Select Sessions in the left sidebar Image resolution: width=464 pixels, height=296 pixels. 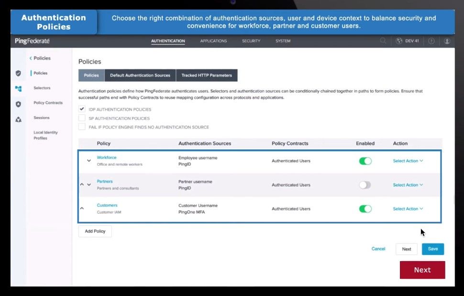(x=42, y=117)
